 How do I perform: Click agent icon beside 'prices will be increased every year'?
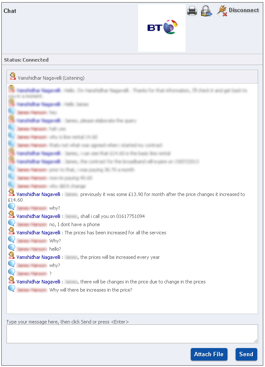(x=12, y=256)
